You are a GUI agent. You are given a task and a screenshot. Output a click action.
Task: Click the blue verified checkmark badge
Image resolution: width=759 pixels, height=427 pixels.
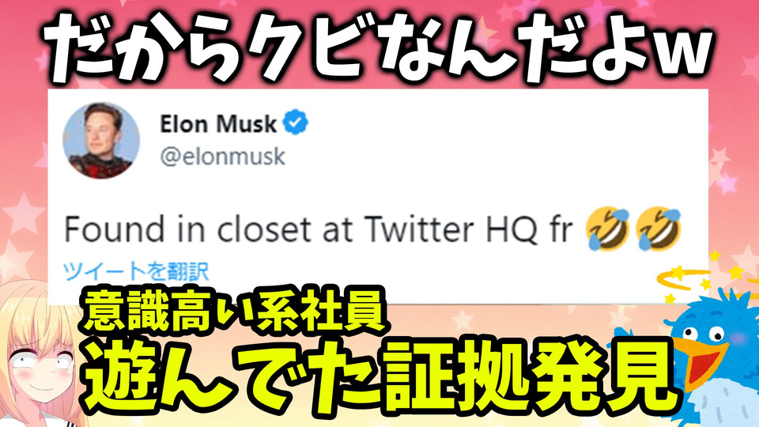(295, 123)
